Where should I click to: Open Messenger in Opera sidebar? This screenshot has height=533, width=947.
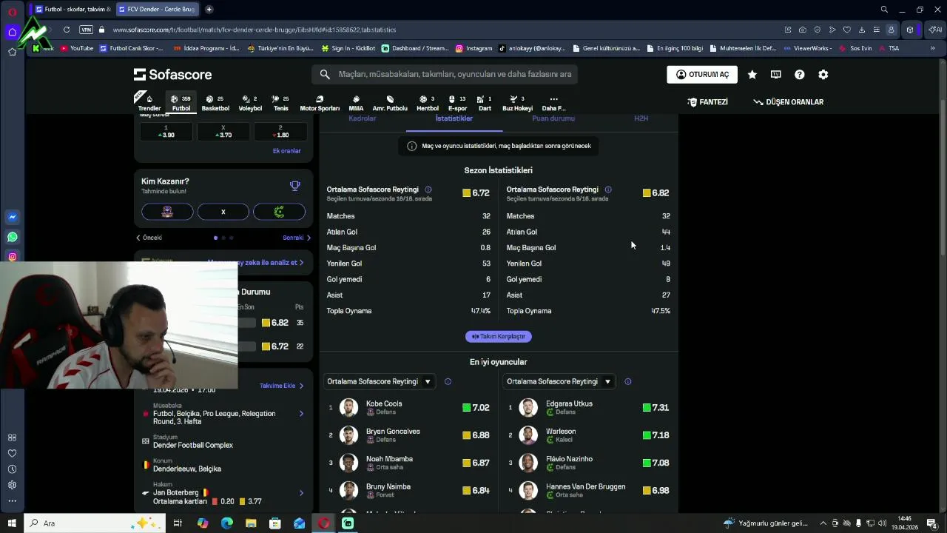[x=13, y=217]
